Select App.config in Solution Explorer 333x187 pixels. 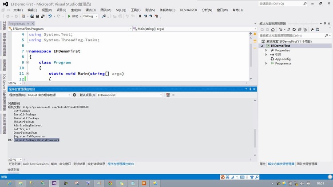tap(283, 59)
